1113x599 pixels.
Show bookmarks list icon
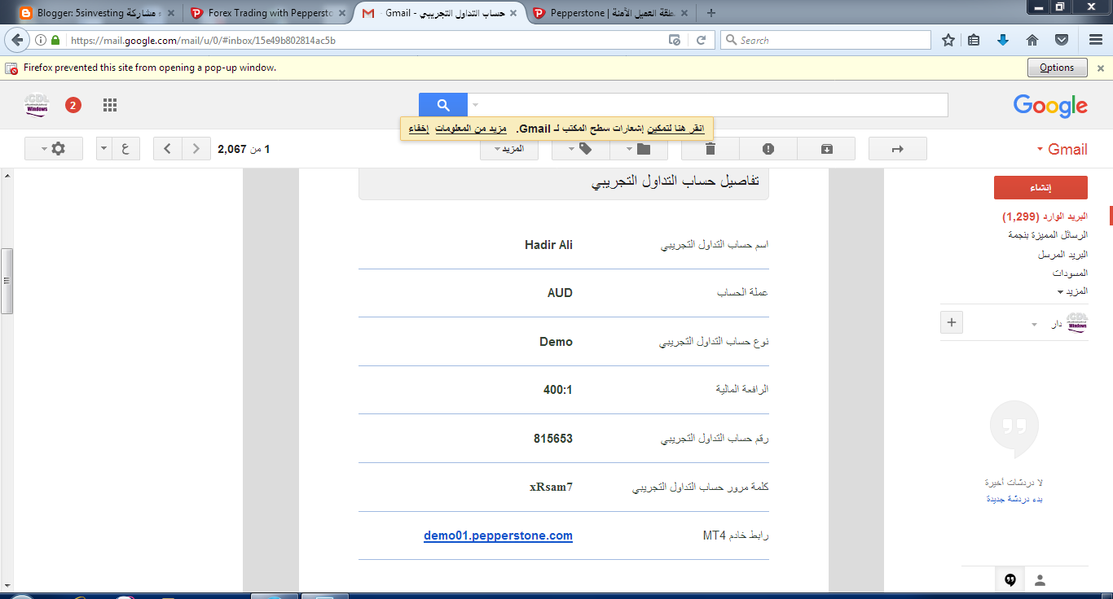(x=974, y=40)
